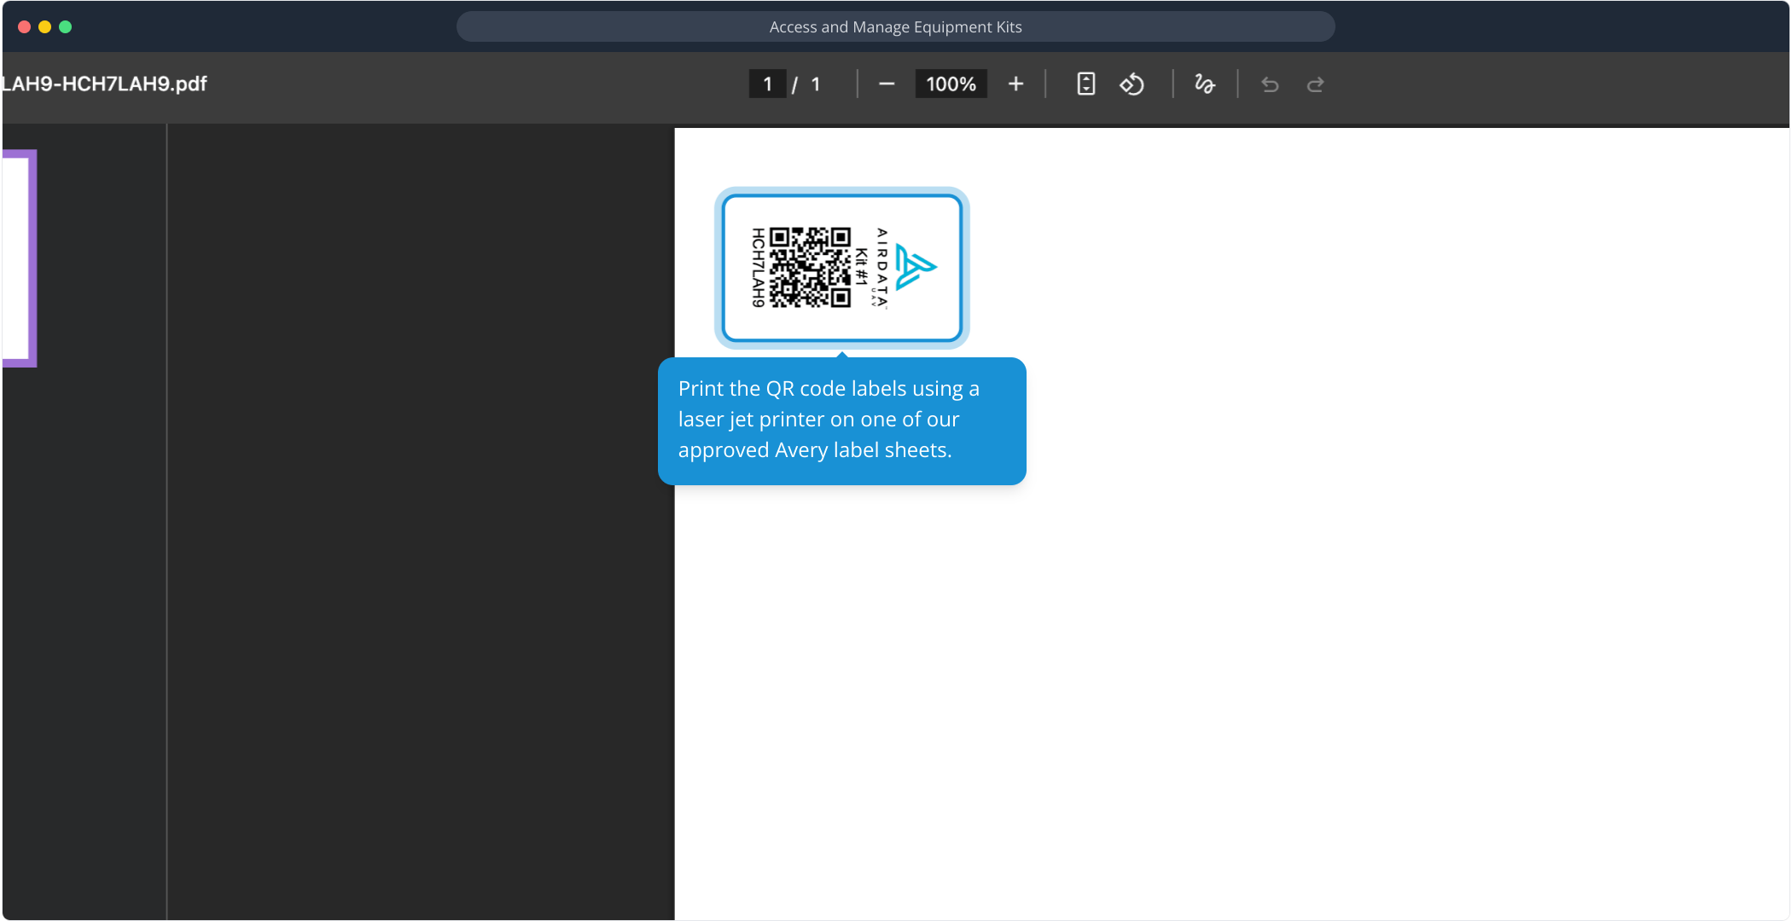Click the Access and Manage Equipment Kits title

point(895,26)
